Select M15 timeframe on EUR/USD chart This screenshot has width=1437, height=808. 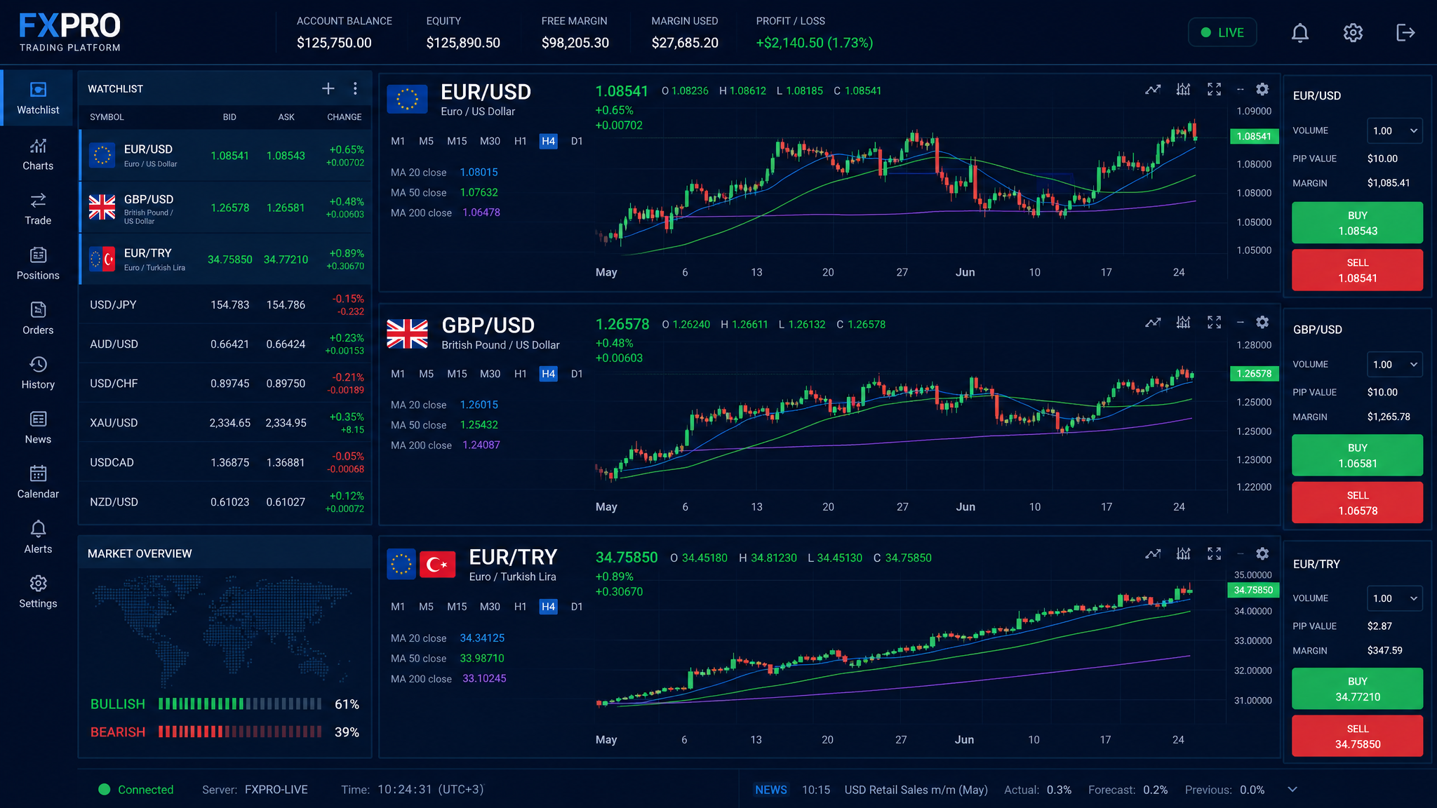(457, 141)
